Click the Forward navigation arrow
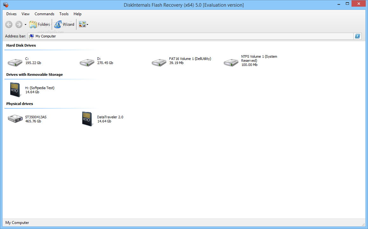 19,24
